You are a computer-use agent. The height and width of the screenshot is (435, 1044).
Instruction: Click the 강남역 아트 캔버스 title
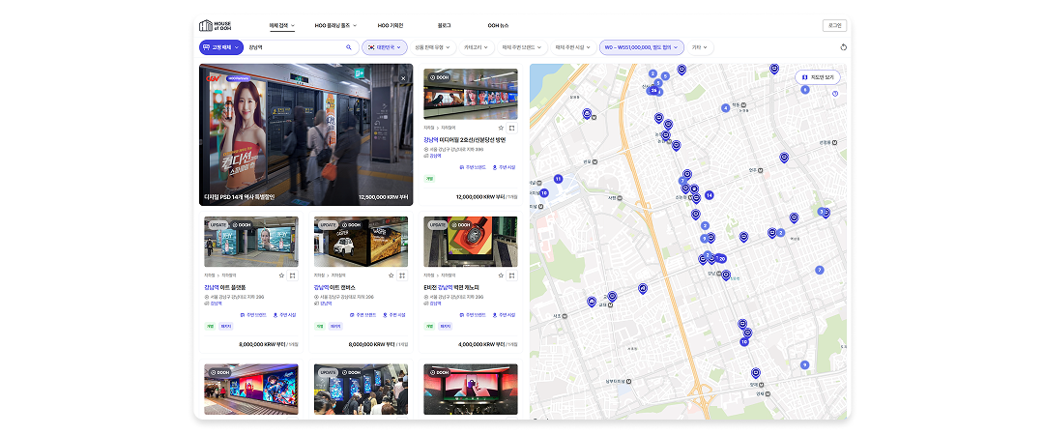pyautogui.click(x=335, y=287)
